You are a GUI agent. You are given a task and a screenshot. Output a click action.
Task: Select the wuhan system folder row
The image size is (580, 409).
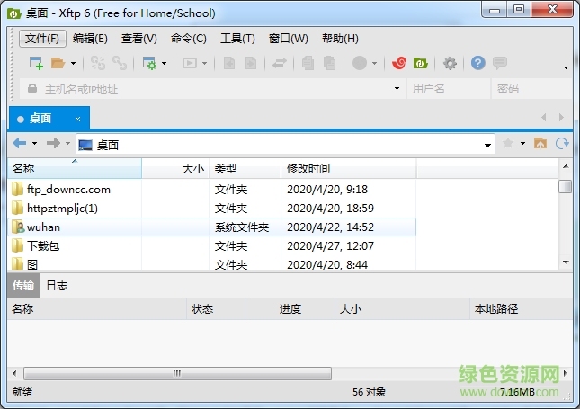(212, 227)
